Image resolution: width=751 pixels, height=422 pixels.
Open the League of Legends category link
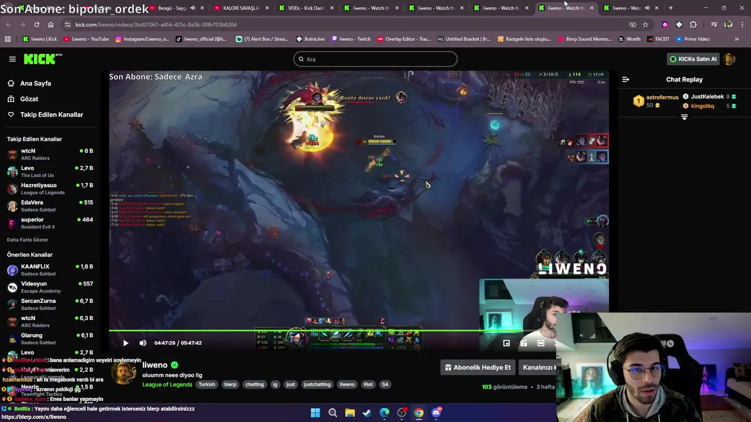167,384
